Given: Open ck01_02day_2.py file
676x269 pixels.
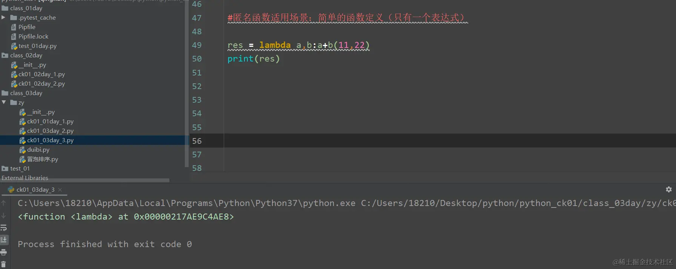Looking at the screenshot, I should point(38,83).
